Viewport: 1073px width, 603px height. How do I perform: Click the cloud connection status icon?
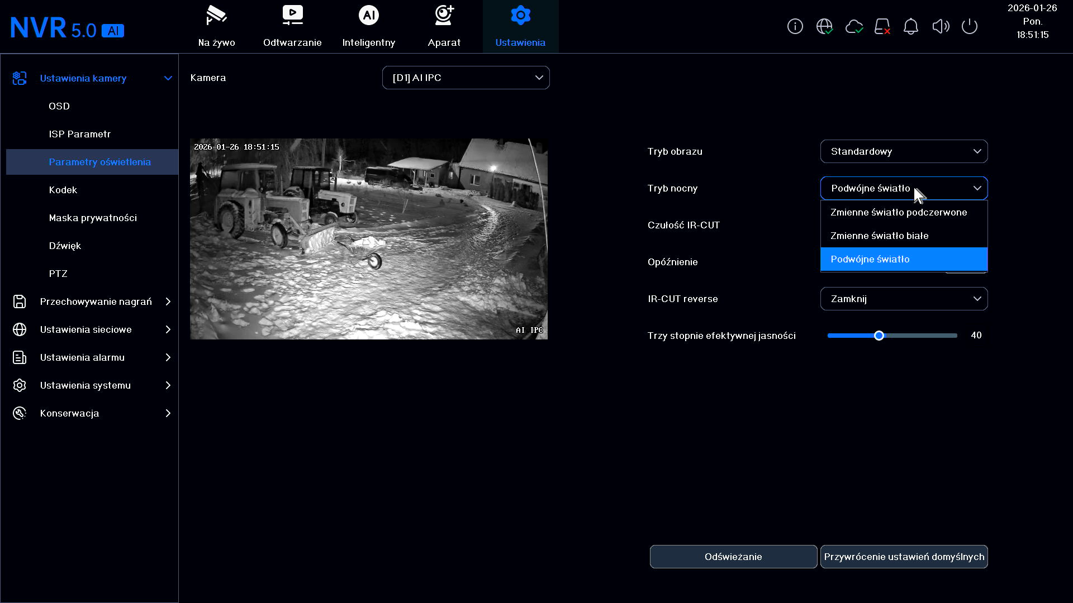[x=854, y=26]
